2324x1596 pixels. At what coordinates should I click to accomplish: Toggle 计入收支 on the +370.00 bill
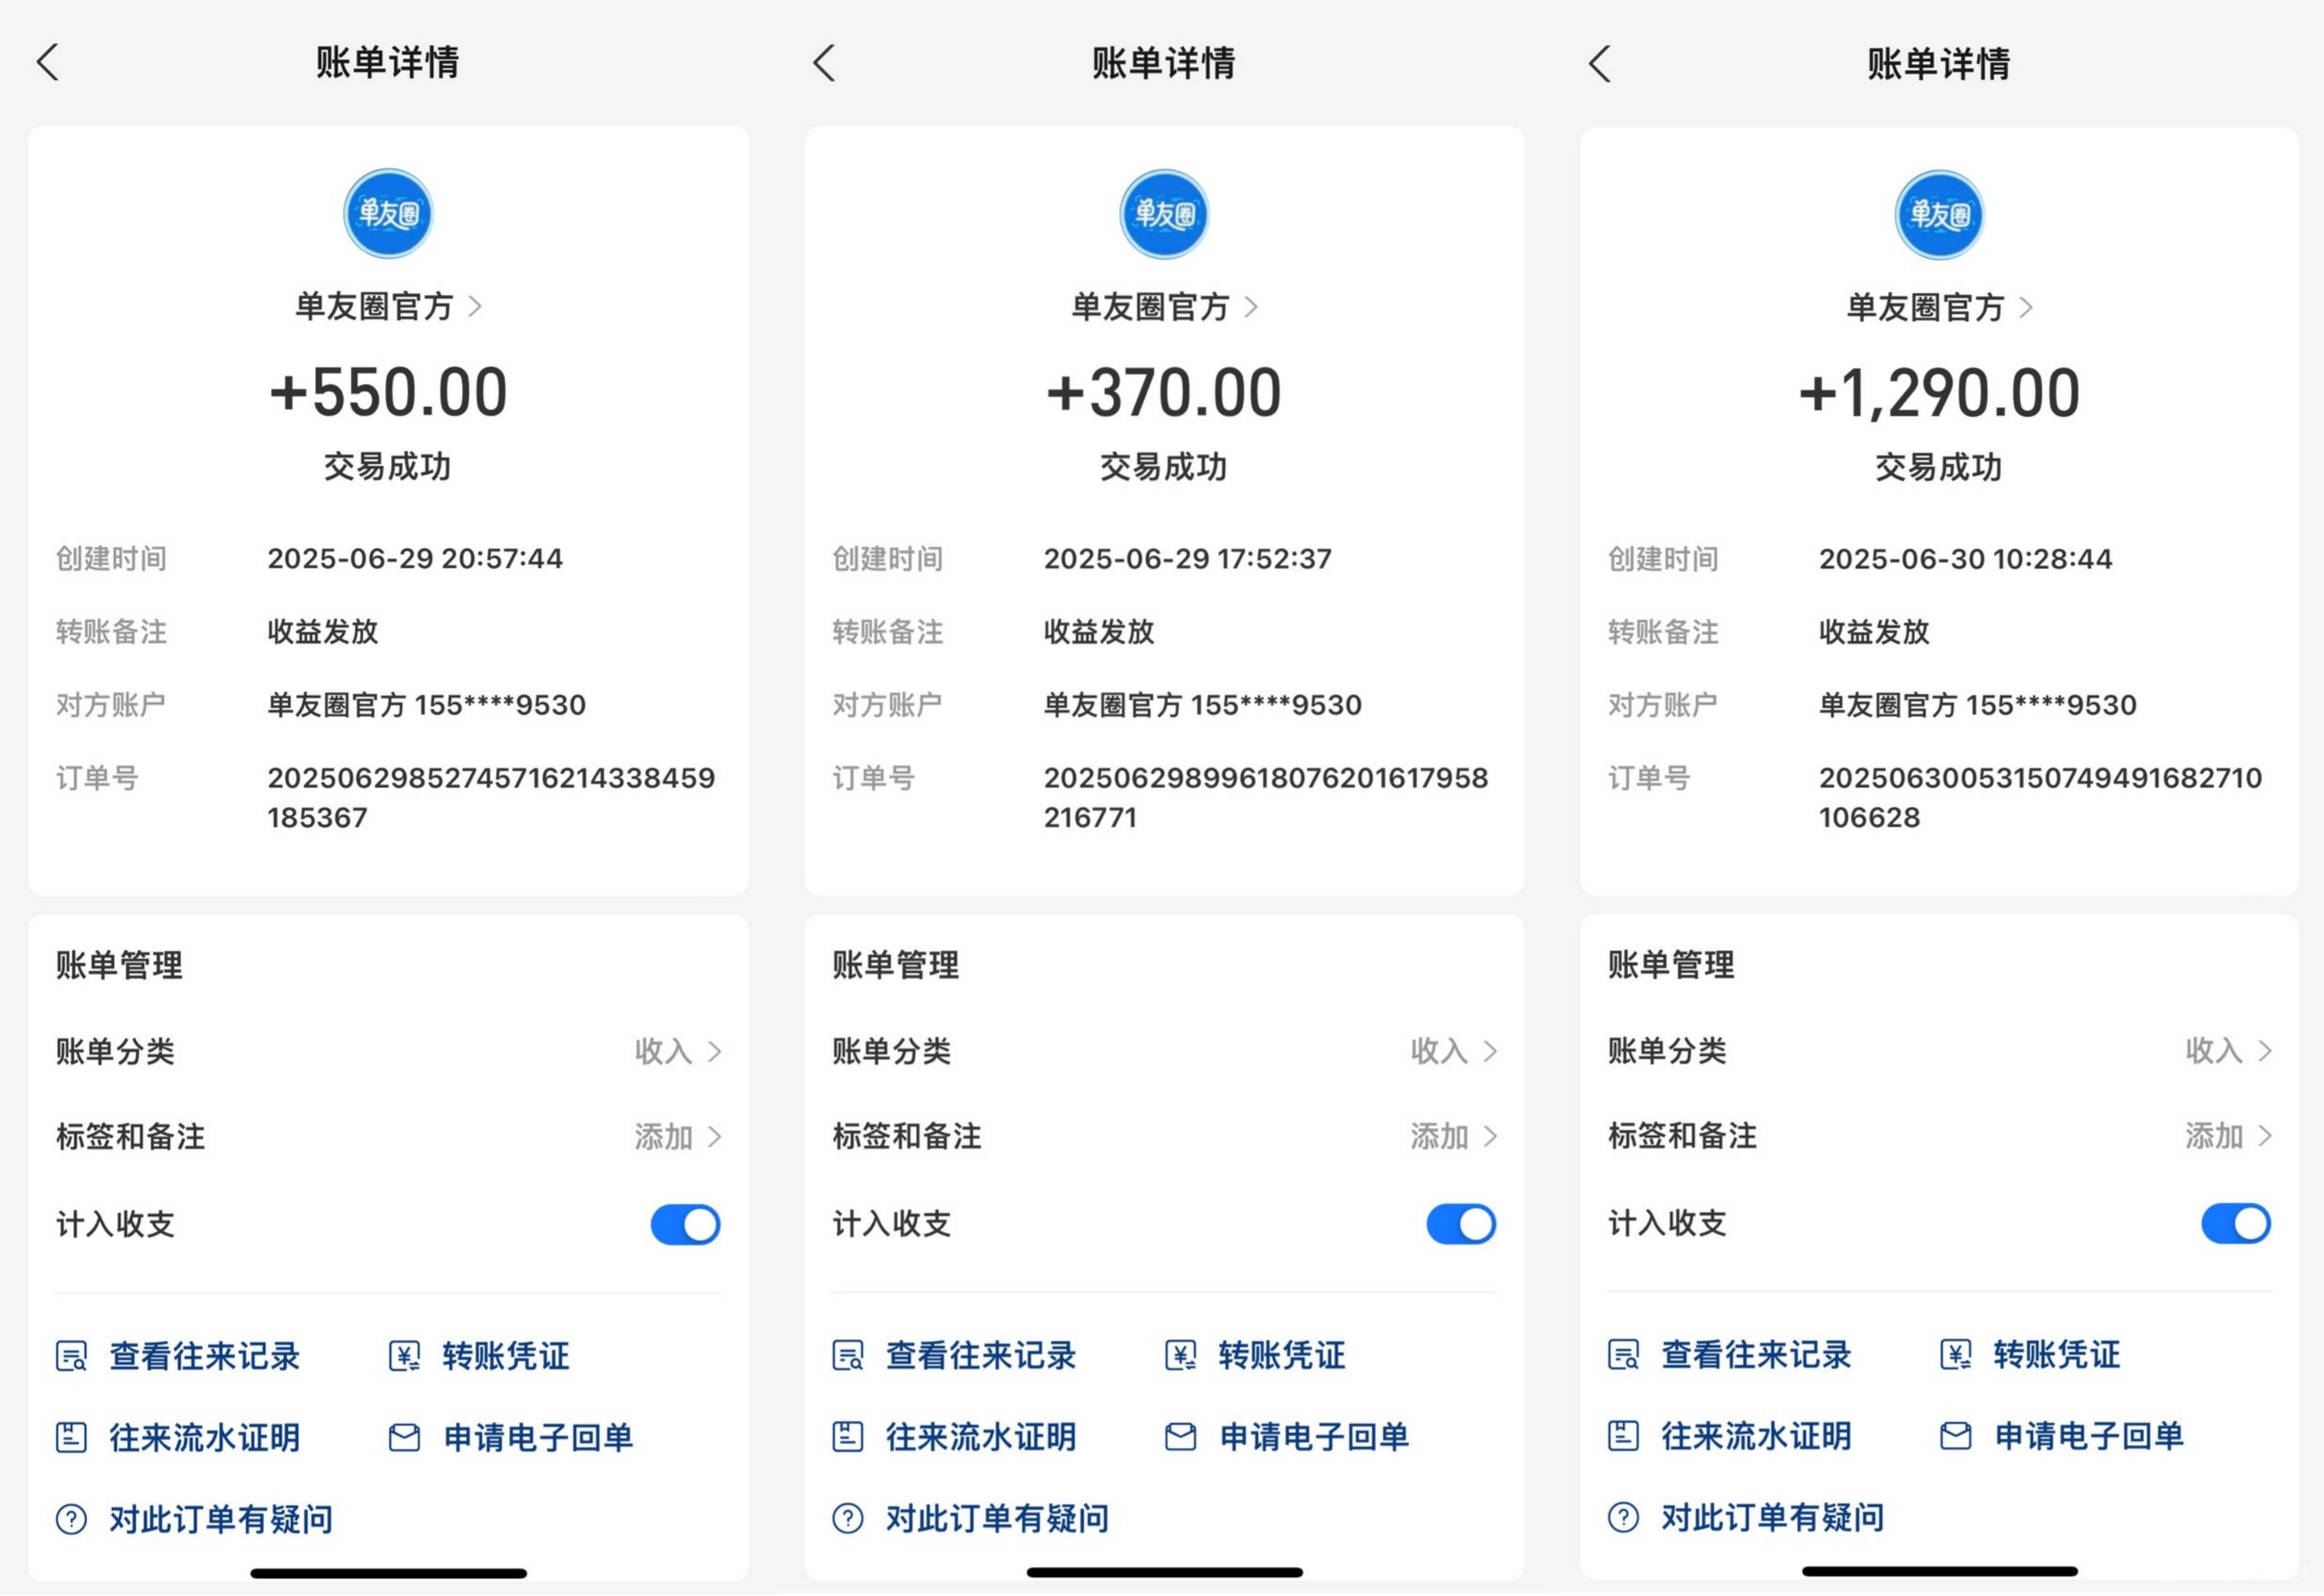(x=1461, y=1224)
